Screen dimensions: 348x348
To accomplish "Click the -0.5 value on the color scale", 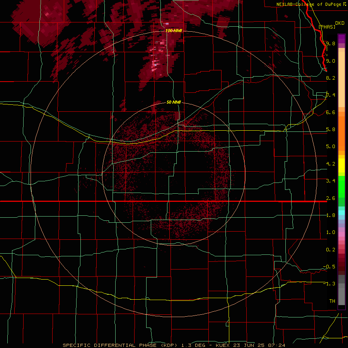I will (x=329, y=267).
